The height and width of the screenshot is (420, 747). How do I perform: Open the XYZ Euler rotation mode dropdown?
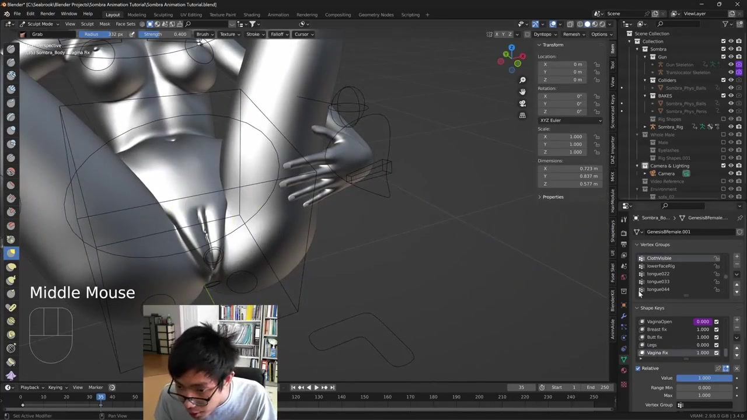pos(570,120)
